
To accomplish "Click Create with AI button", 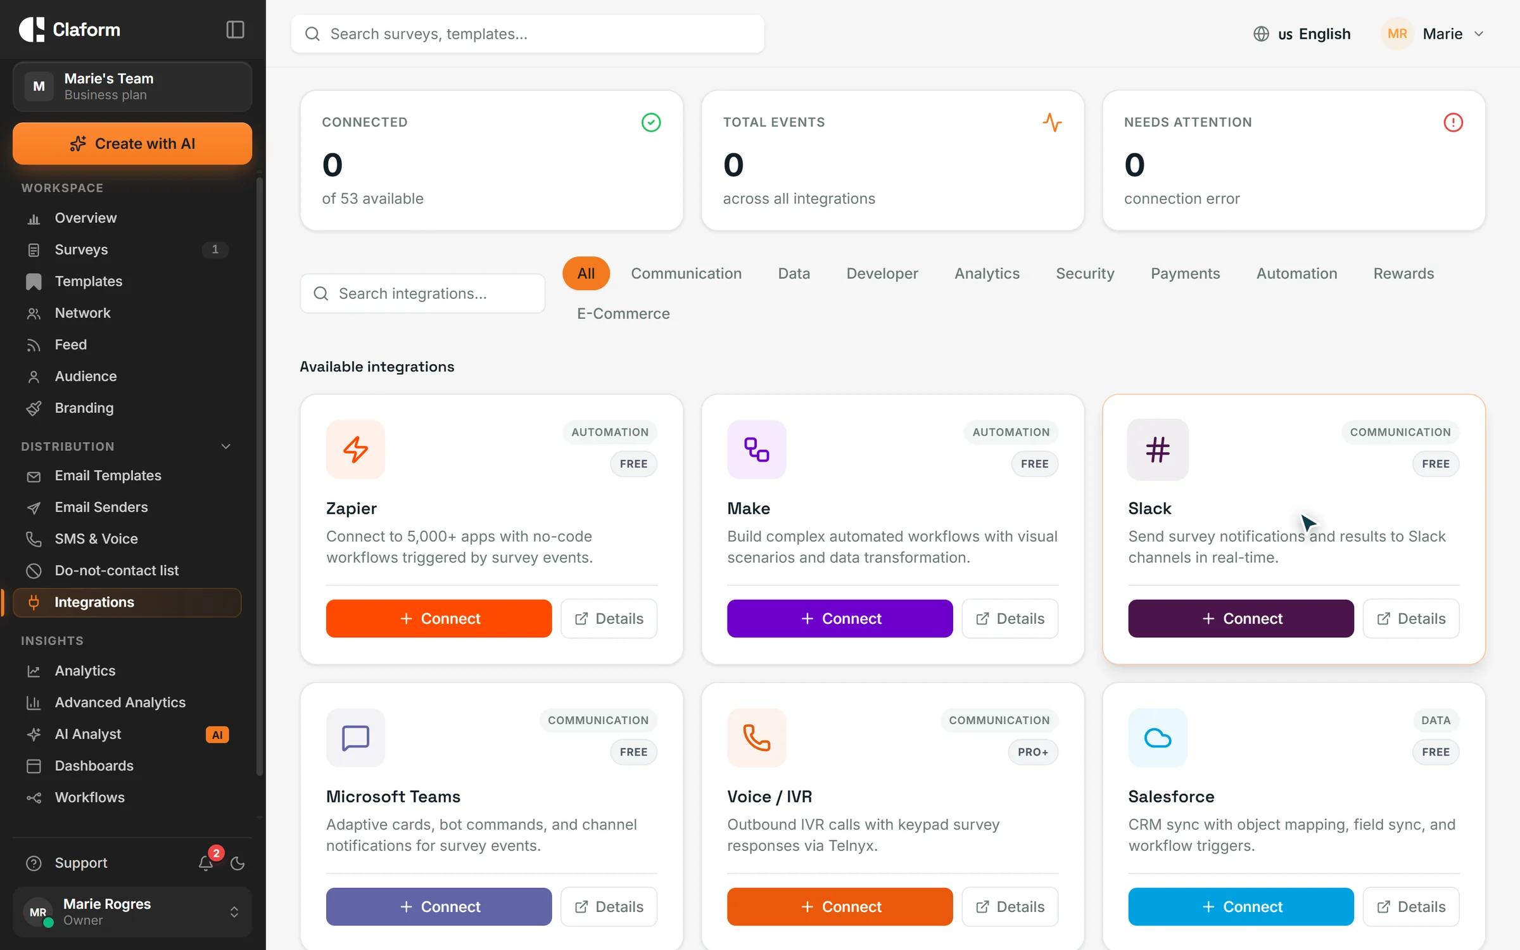I will [132, 144].
